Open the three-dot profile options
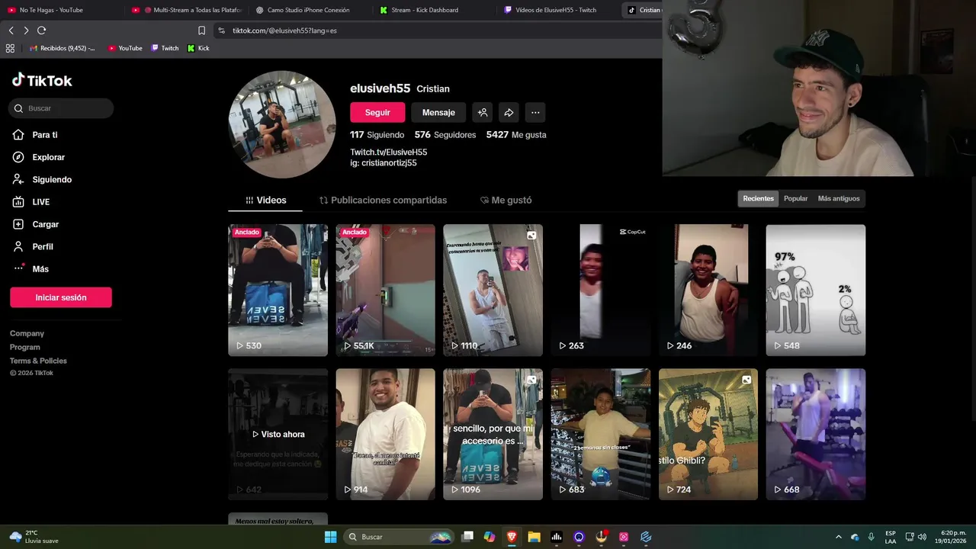This screenshot has width=976, height=549. click(x=535, y=112)
